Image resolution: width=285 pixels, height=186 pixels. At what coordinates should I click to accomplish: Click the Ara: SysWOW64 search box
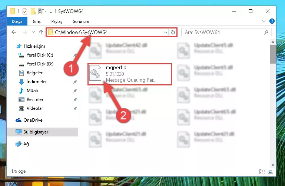click(x=226, y=32)
